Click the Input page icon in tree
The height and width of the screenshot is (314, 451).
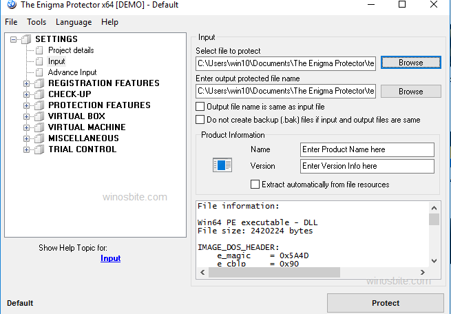point(39,61)
